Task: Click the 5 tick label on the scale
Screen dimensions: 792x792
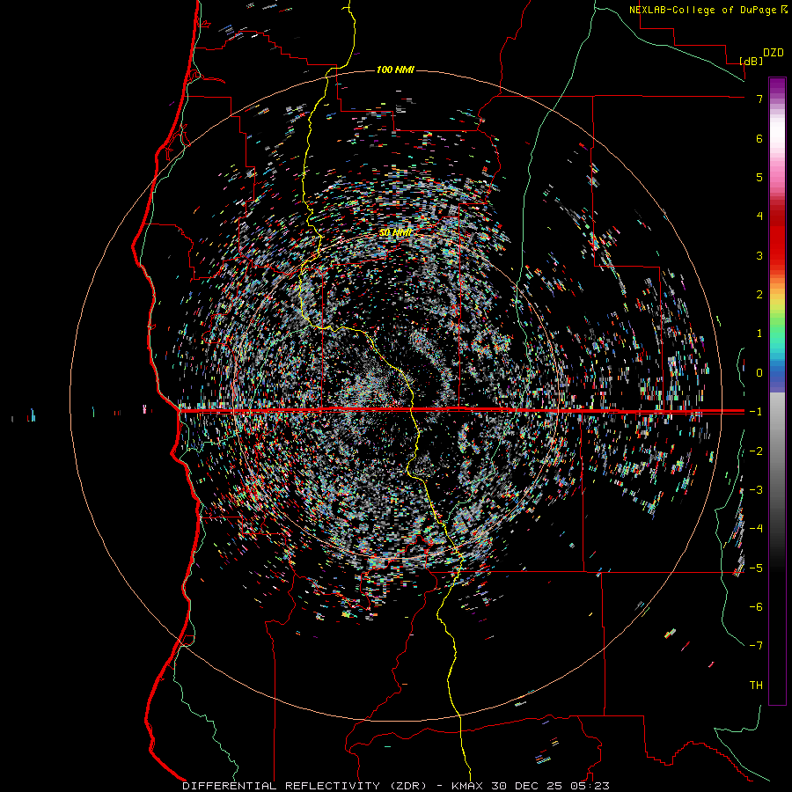Action: point(759,177)
